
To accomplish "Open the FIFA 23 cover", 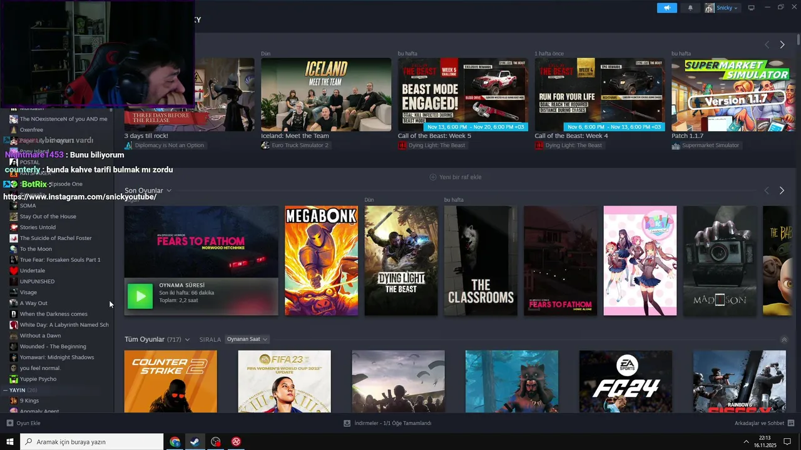I will (x=284, y=381).
